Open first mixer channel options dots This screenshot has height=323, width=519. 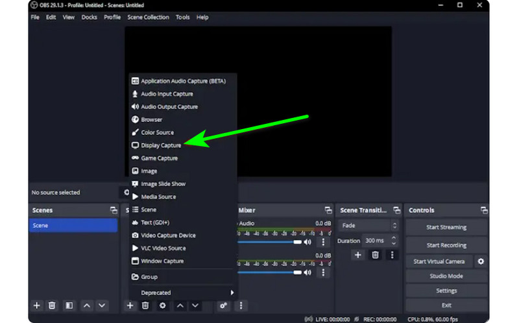(x=323, y=242)
